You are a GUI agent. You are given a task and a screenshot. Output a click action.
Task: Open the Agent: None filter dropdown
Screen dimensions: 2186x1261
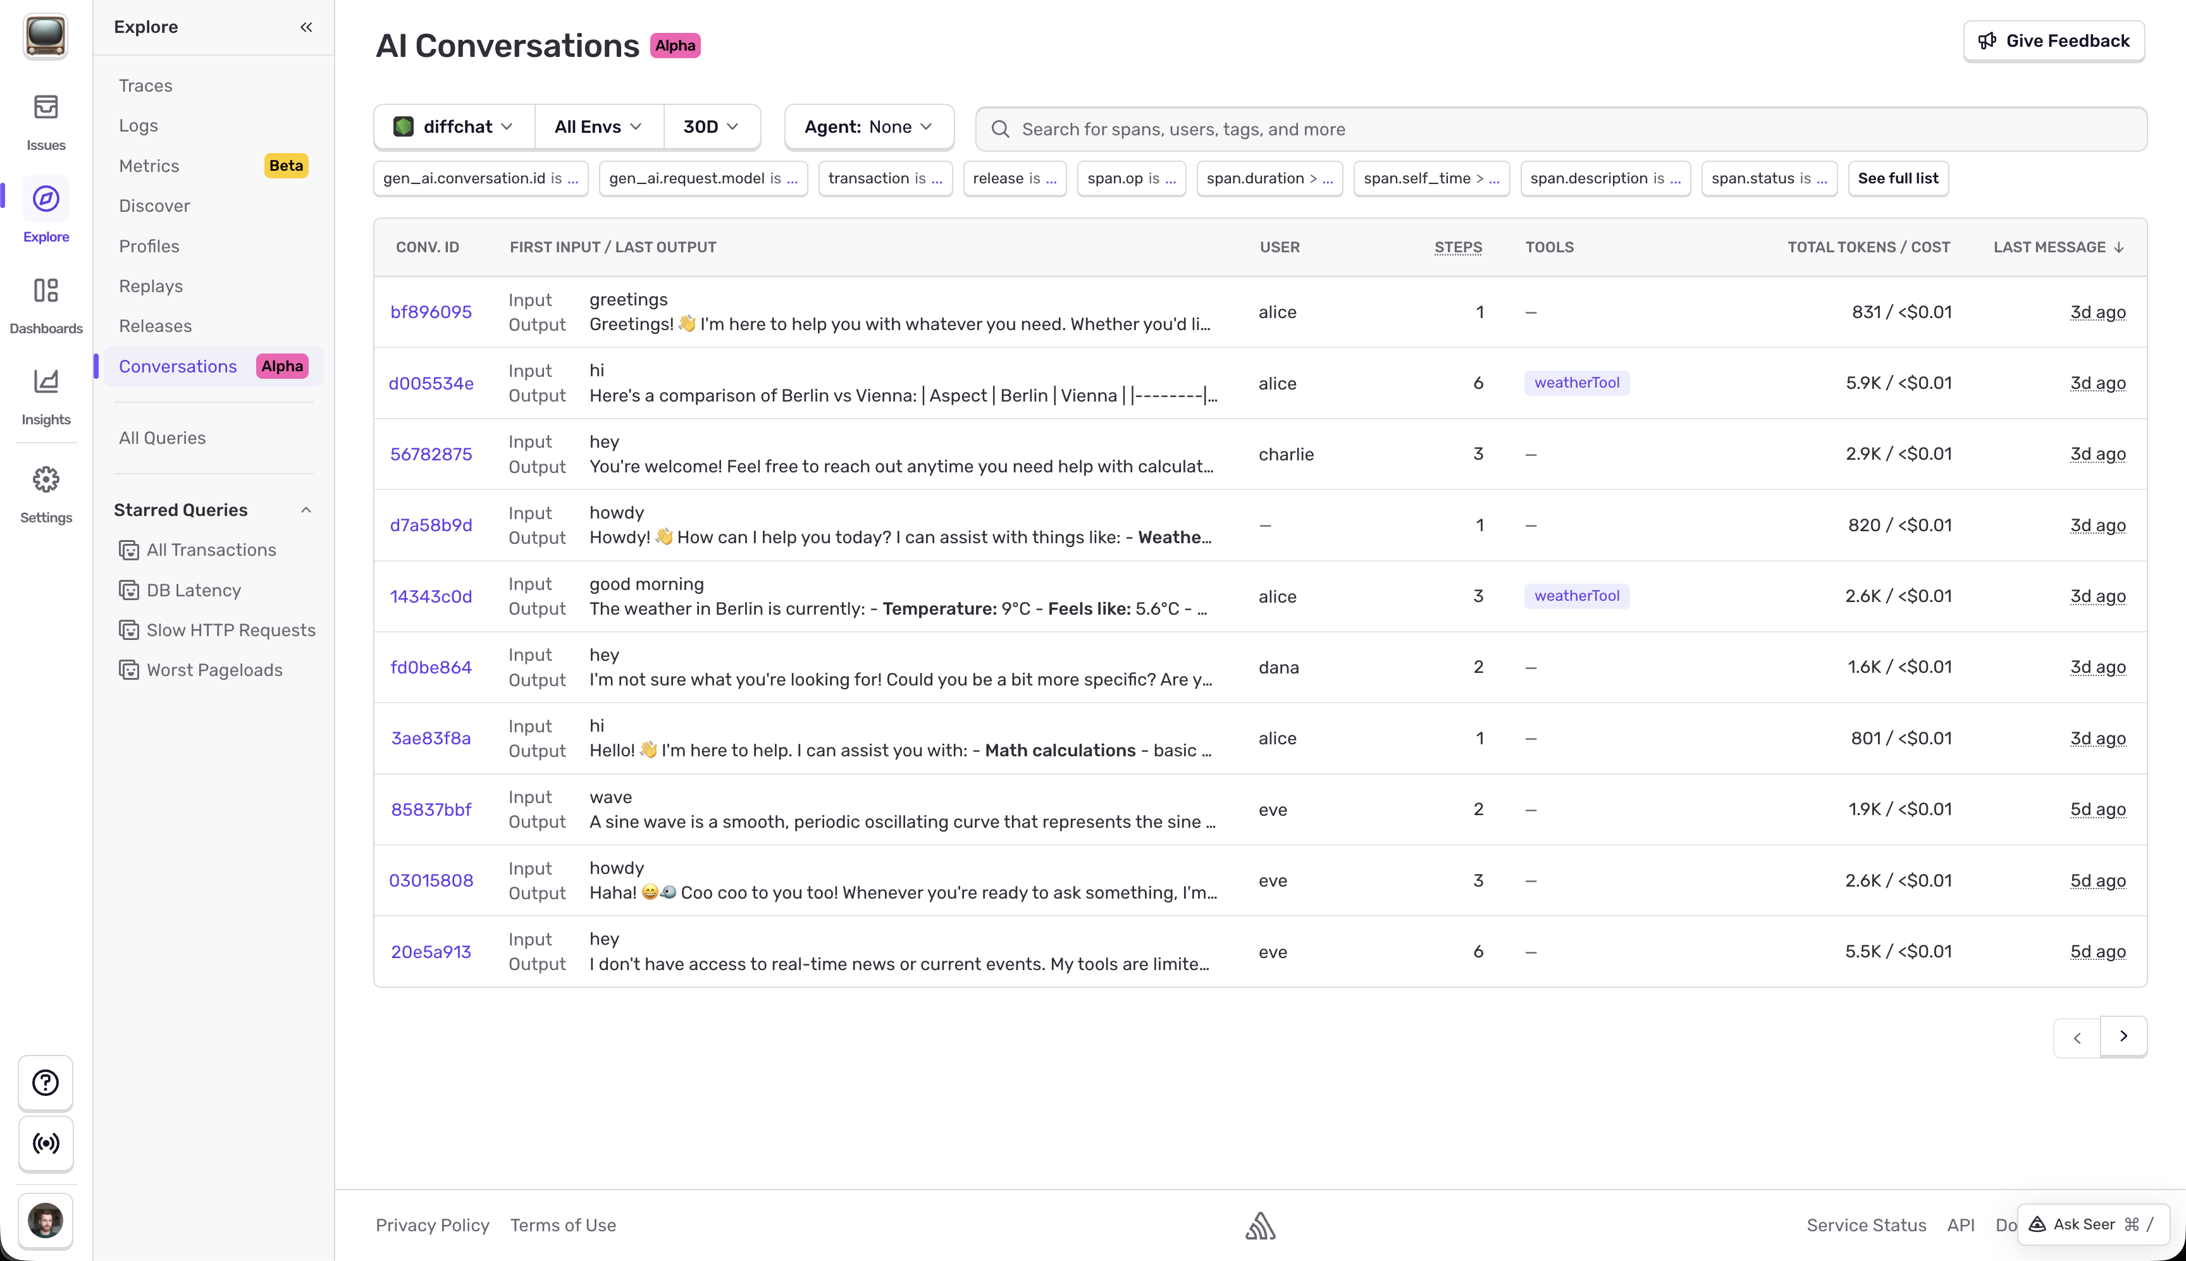(x=870, y=126)
